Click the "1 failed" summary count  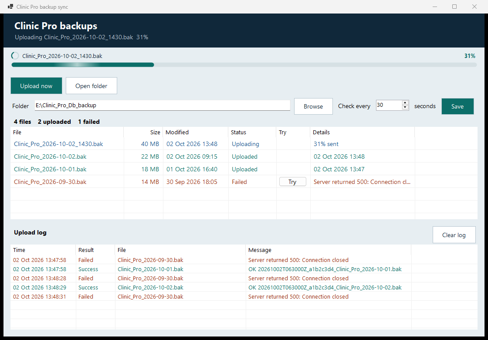[89, 122]
